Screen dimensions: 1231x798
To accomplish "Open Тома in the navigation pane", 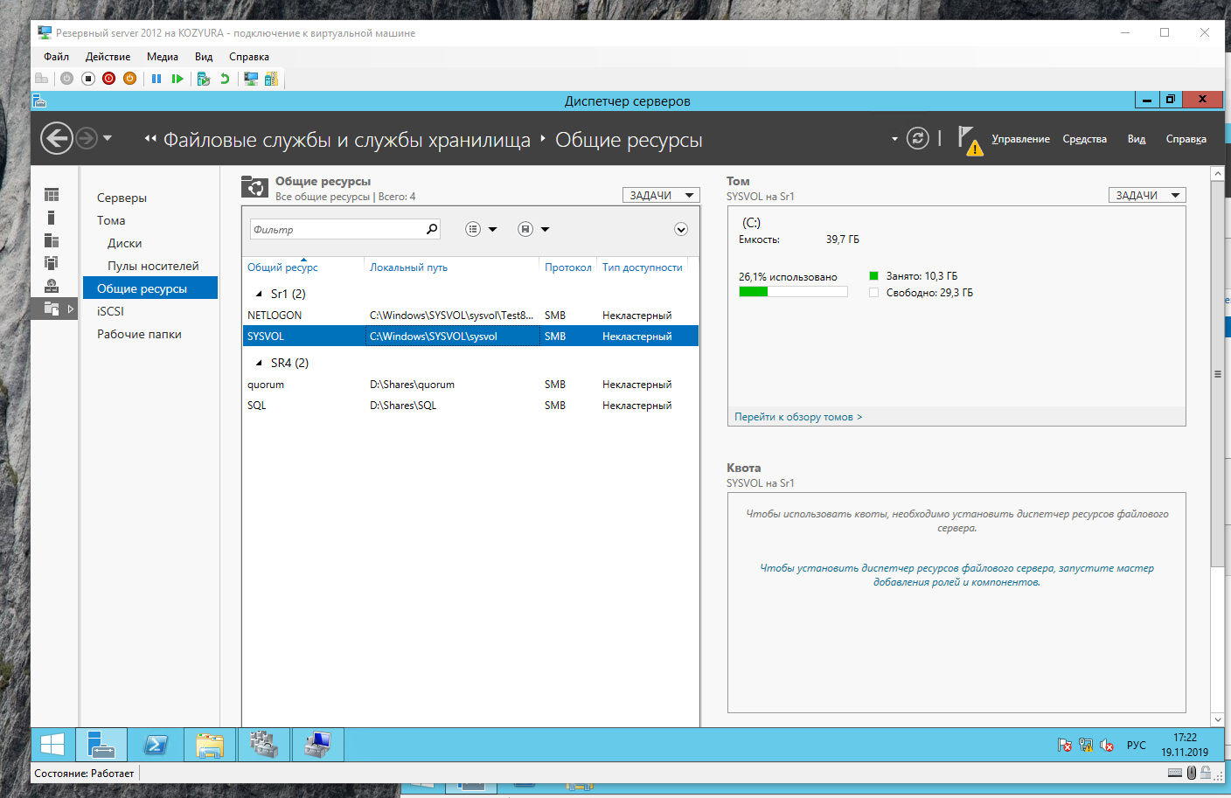I will (x=111, y=220).
